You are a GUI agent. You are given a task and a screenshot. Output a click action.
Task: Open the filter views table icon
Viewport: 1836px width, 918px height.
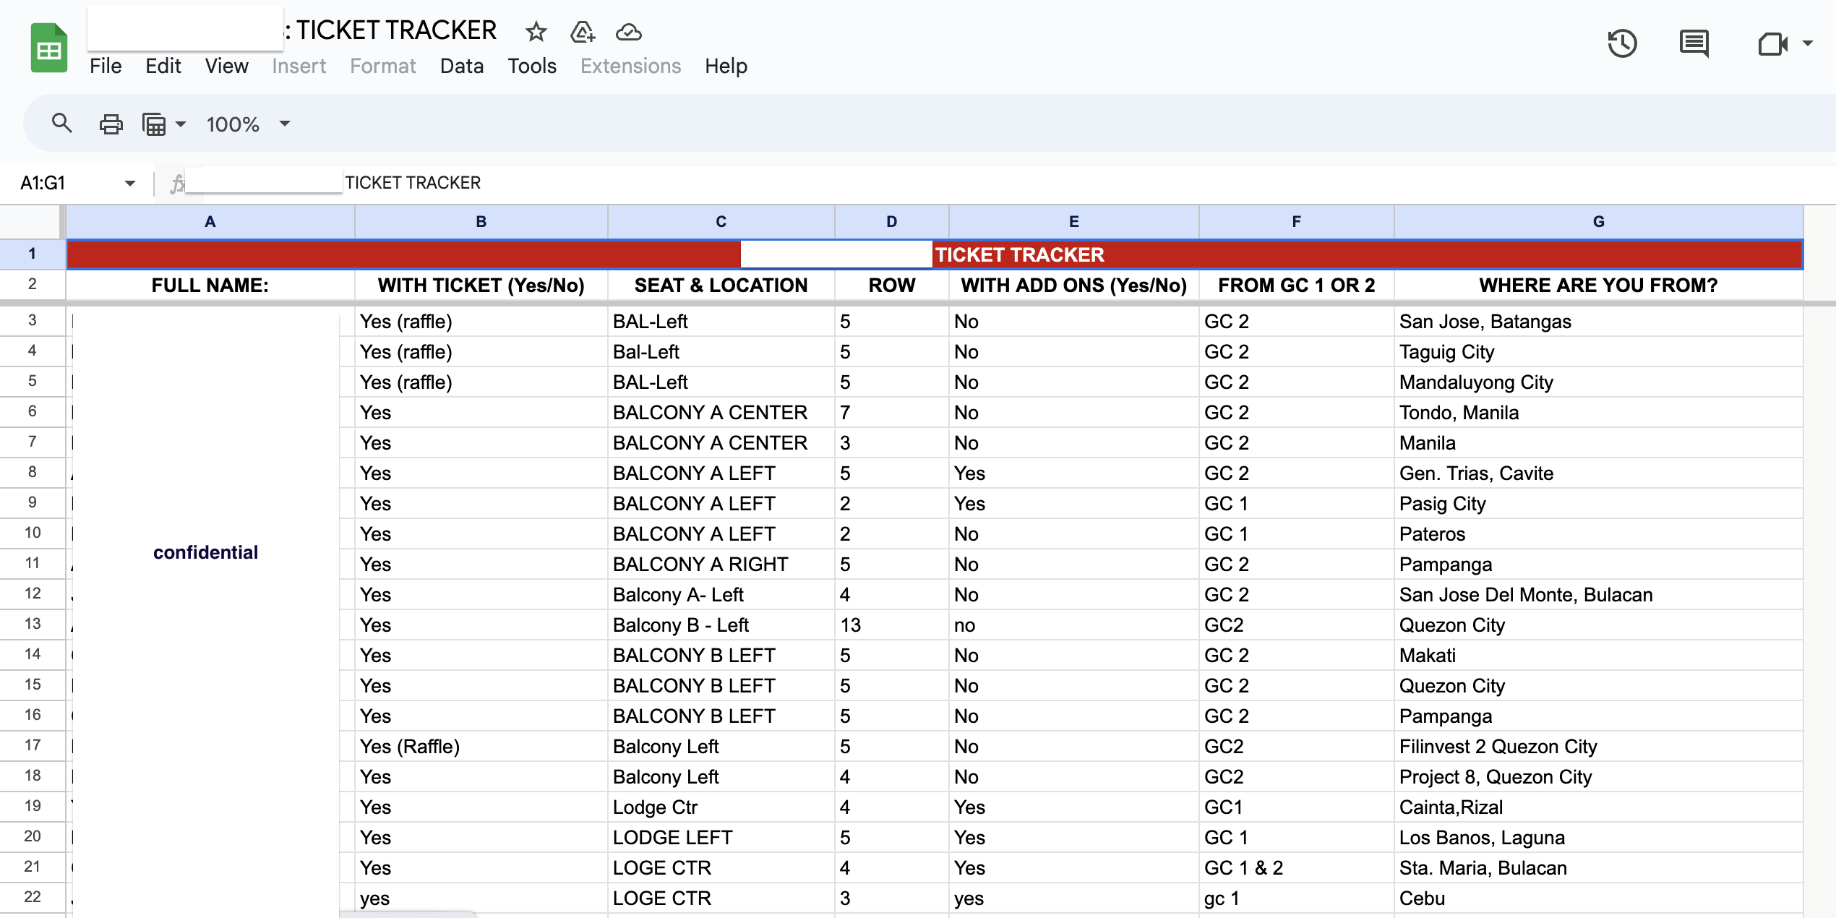154,124
